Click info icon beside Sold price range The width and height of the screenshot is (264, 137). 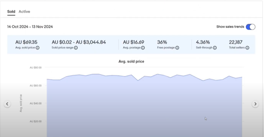[76, 48]
